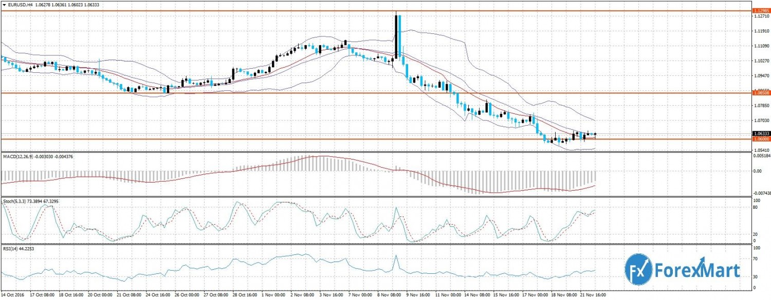Viewport: 771px width, 300px height.
Task: Click the ForexMart FX circular logo icon
Action: [x=638, y=268]
